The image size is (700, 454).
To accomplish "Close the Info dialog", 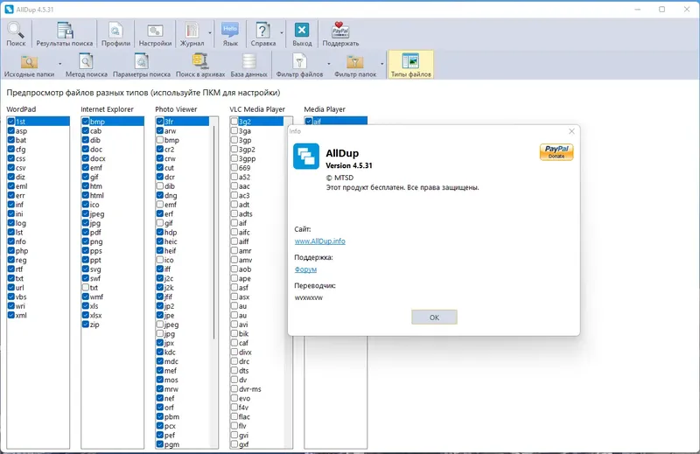I will [571, 131].
